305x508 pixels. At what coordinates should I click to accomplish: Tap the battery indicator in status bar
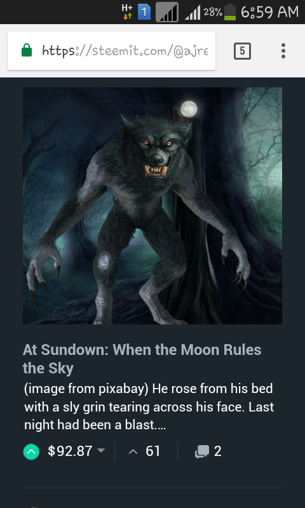click(x=230, y=12)
